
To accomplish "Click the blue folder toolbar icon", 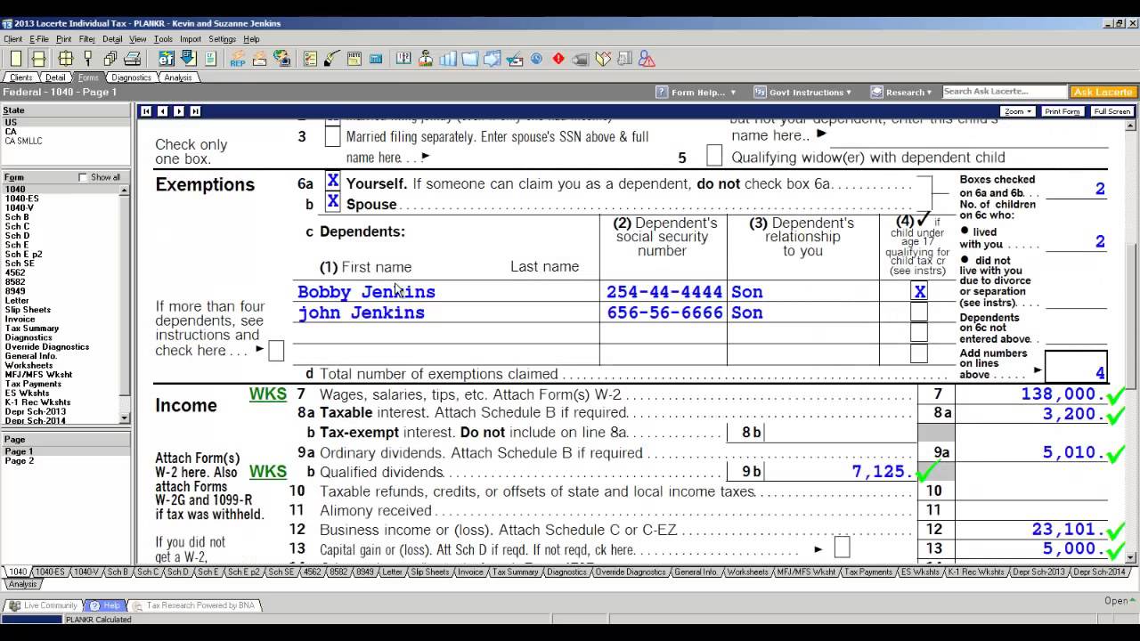I will pos(470,59).
